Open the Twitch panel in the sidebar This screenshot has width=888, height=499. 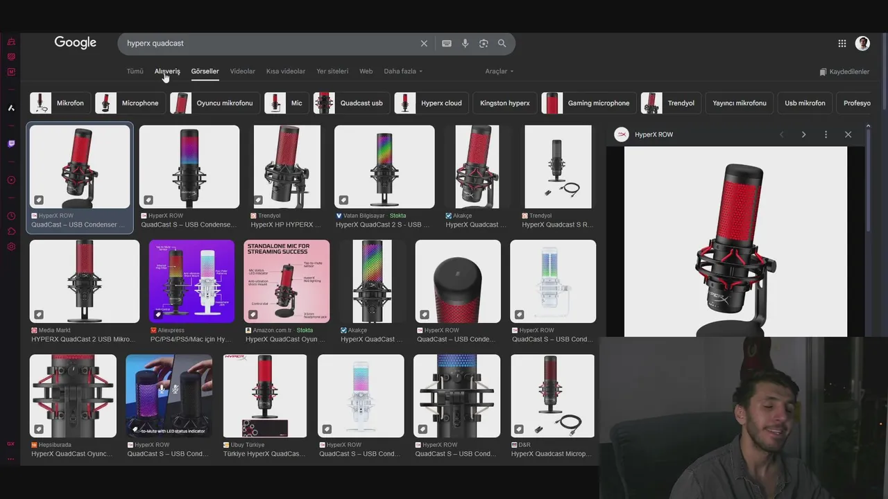point(11,144)
